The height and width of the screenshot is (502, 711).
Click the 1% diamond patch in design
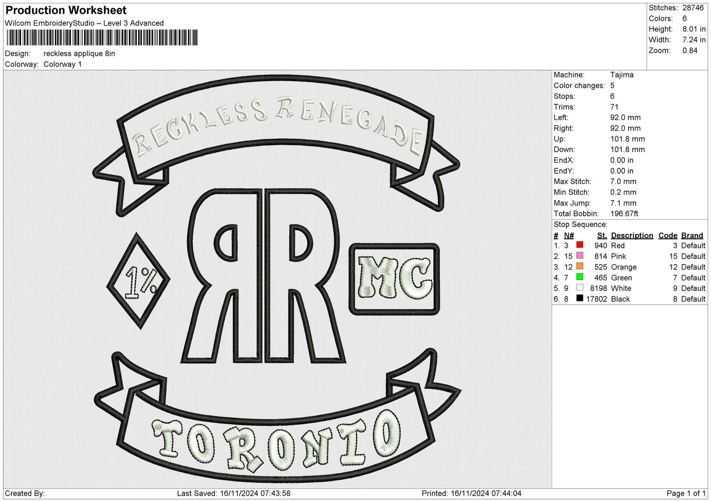[x=139, y=281]
